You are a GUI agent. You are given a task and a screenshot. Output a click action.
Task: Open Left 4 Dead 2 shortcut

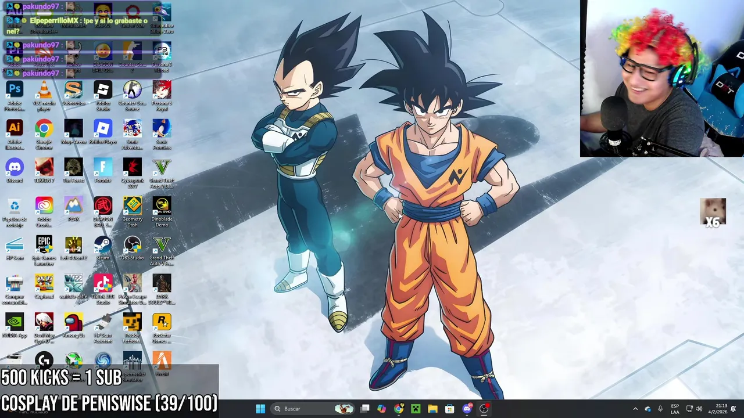[73, 248]
